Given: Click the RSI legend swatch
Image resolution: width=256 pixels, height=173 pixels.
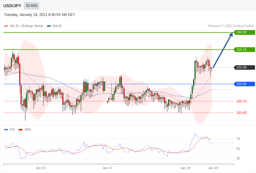Looking at the screenshot, I should [x=6, y=129].
